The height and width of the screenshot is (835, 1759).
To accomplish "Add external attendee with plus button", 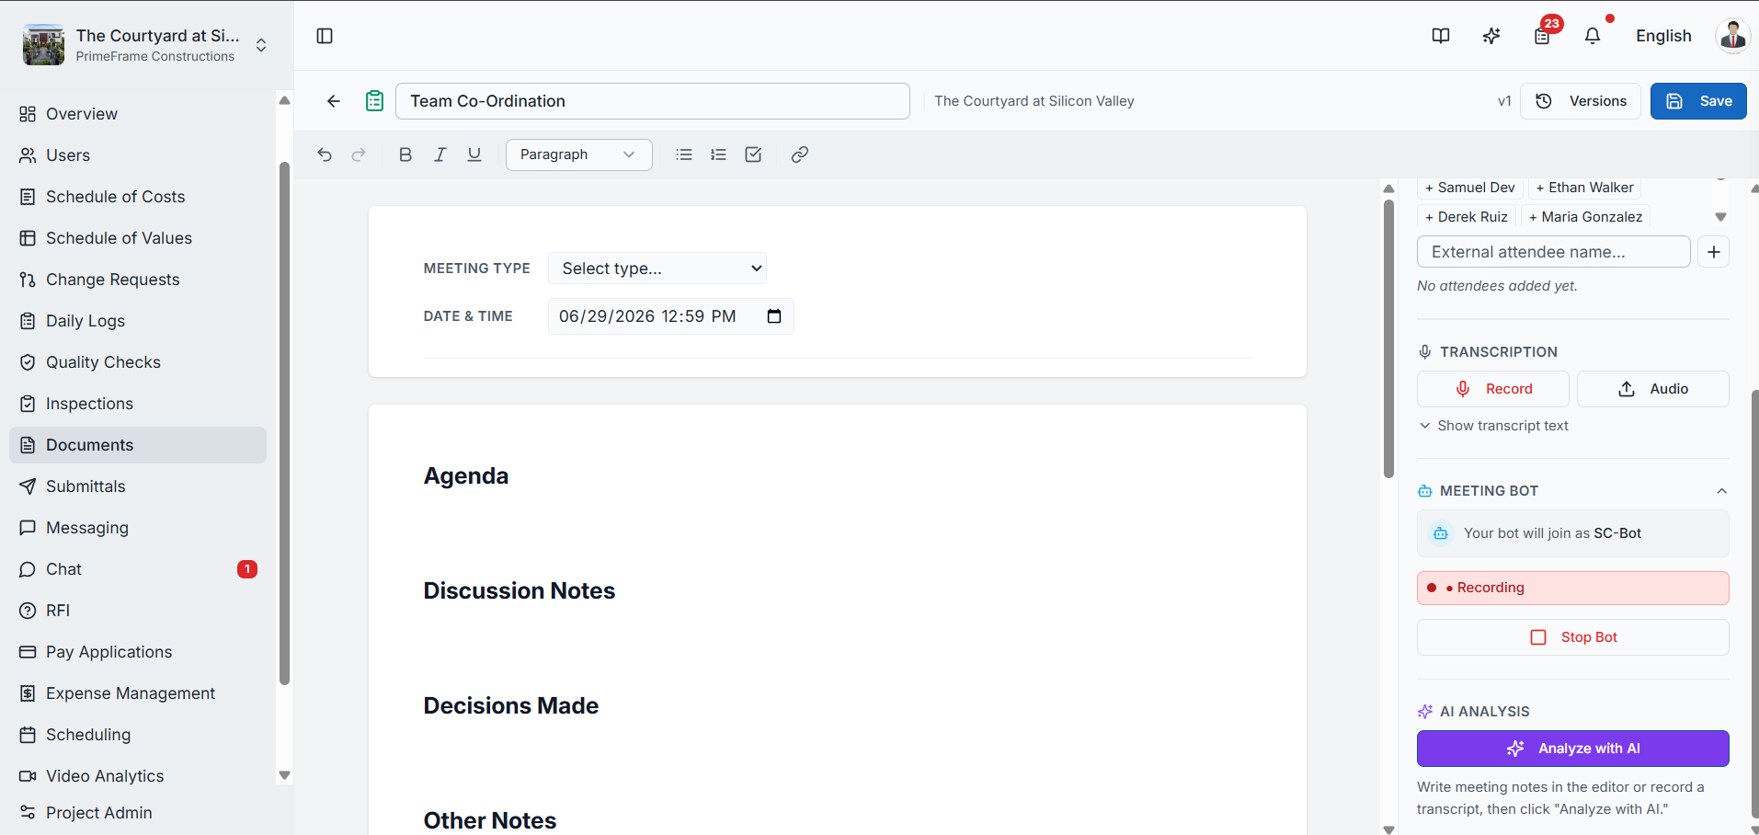I will [x=1714, y=252].
